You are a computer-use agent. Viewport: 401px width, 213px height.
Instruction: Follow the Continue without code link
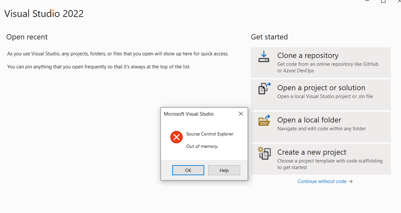tap(325, 181)
